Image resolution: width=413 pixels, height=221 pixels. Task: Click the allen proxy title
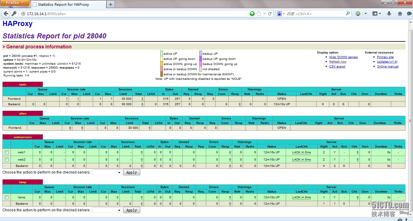click(x=23, y=114)
